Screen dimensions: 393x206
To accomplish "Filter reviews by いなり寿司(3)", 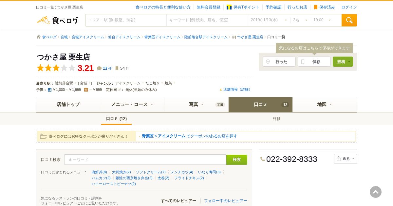I will 209,172.
